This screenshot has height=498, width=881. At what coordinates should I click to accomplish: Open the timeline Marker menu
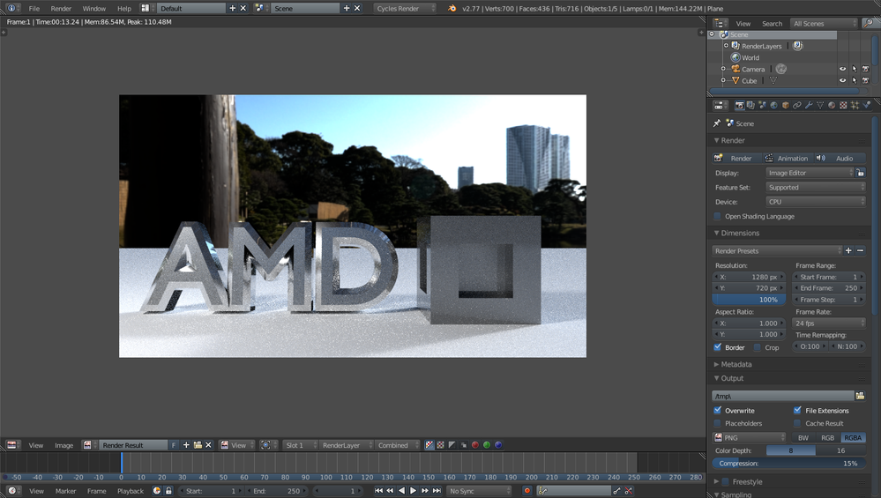pyautogui.click(x=65, y=491)
